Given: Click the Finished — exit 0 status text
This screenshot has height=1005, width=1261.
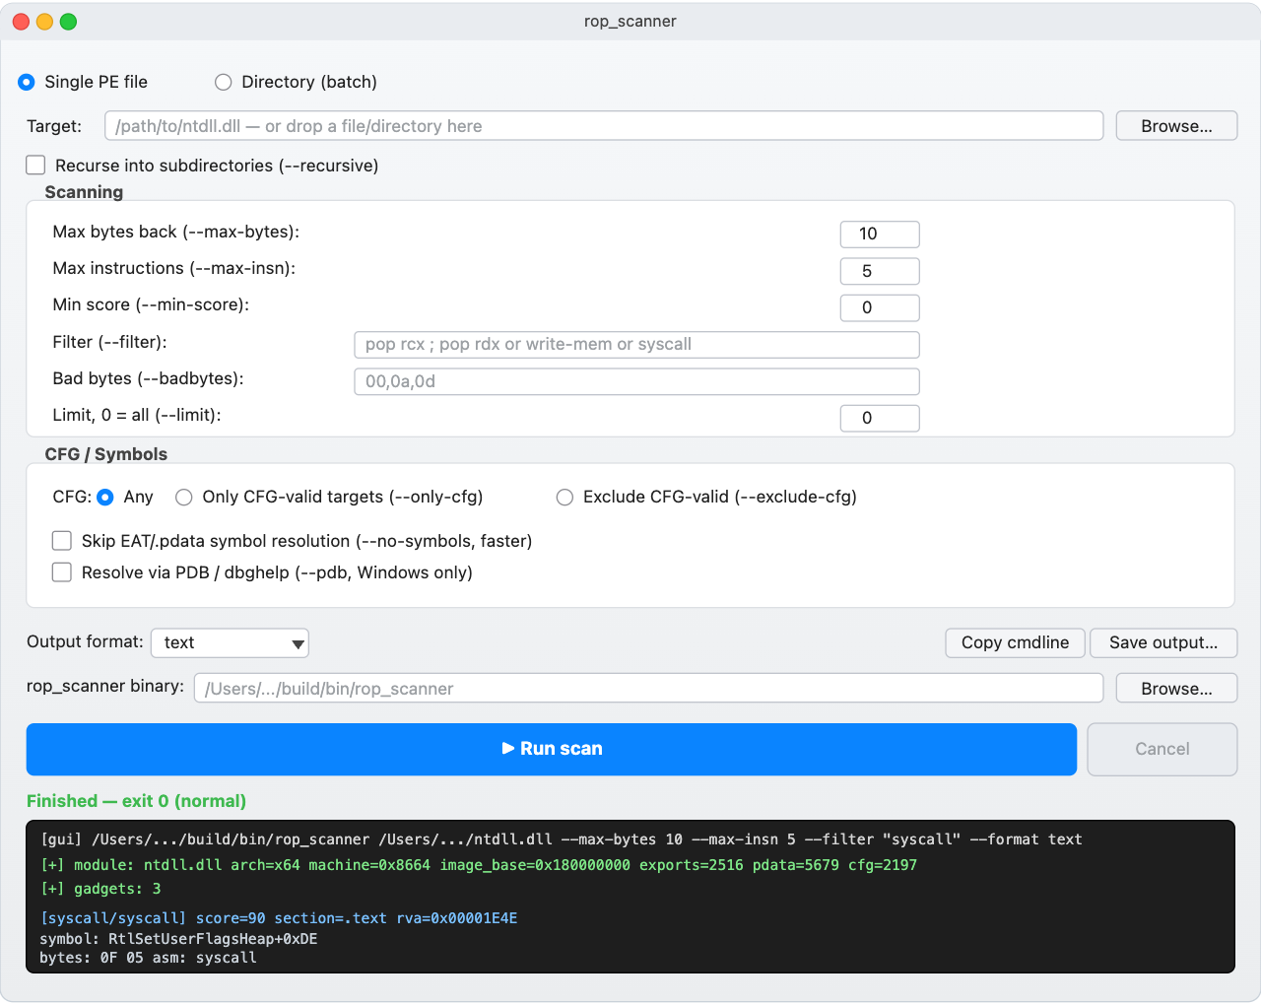Looking at the screenshot, I should [x=136, y=801].
